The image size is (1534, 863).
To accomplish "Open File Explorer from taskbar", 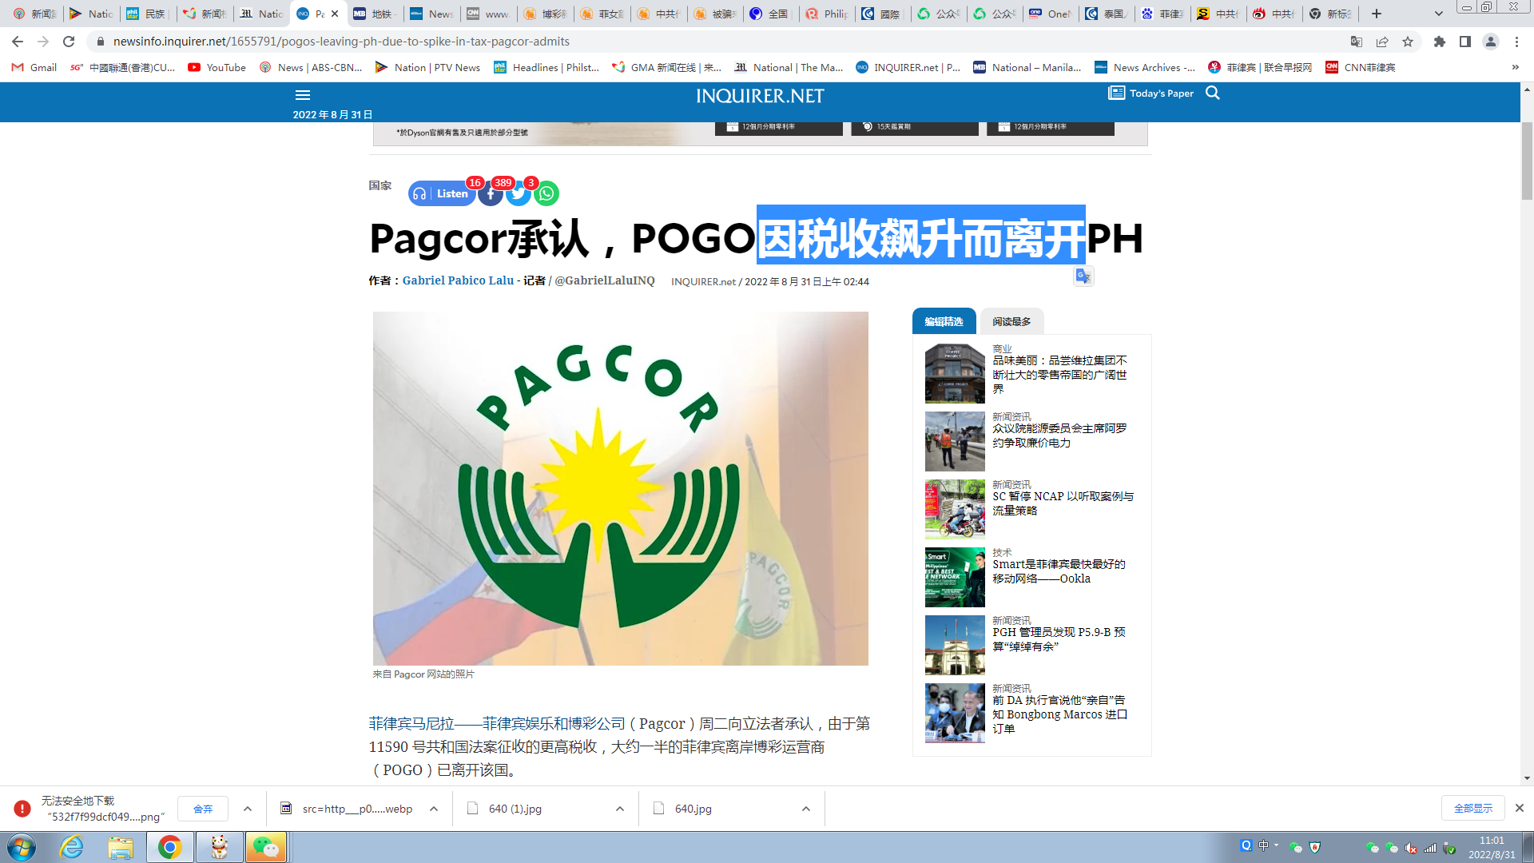I will 121,847.
